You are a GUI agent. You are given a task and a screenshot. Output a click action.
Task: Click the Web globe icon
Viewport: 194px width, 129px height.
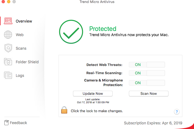[8, 35]
